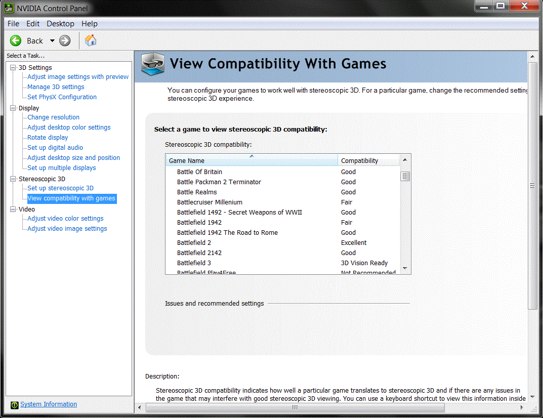This screenshot has height=418, width=543.
Task: Click the NVIDIA Control Panel title icon
Action: (x=9, y=8)
